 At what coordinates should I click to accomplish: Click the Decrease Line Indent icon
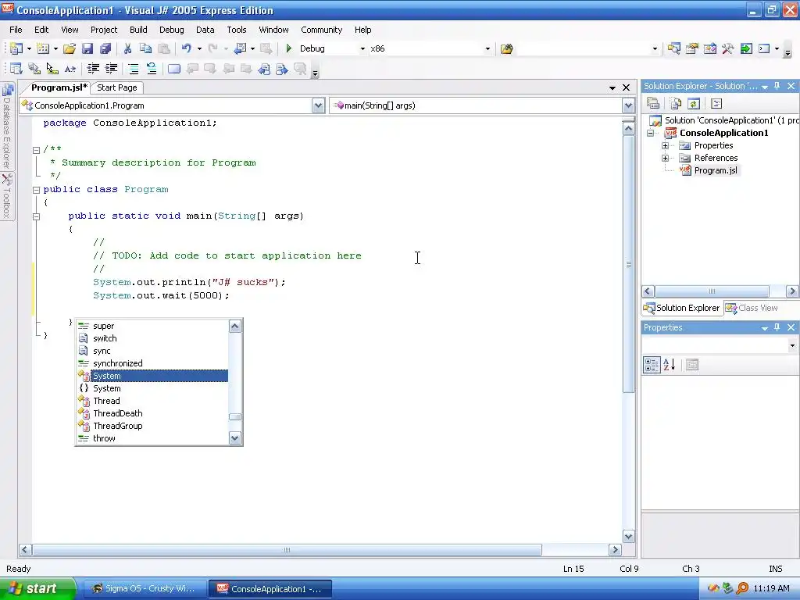(x=93, y=69)
